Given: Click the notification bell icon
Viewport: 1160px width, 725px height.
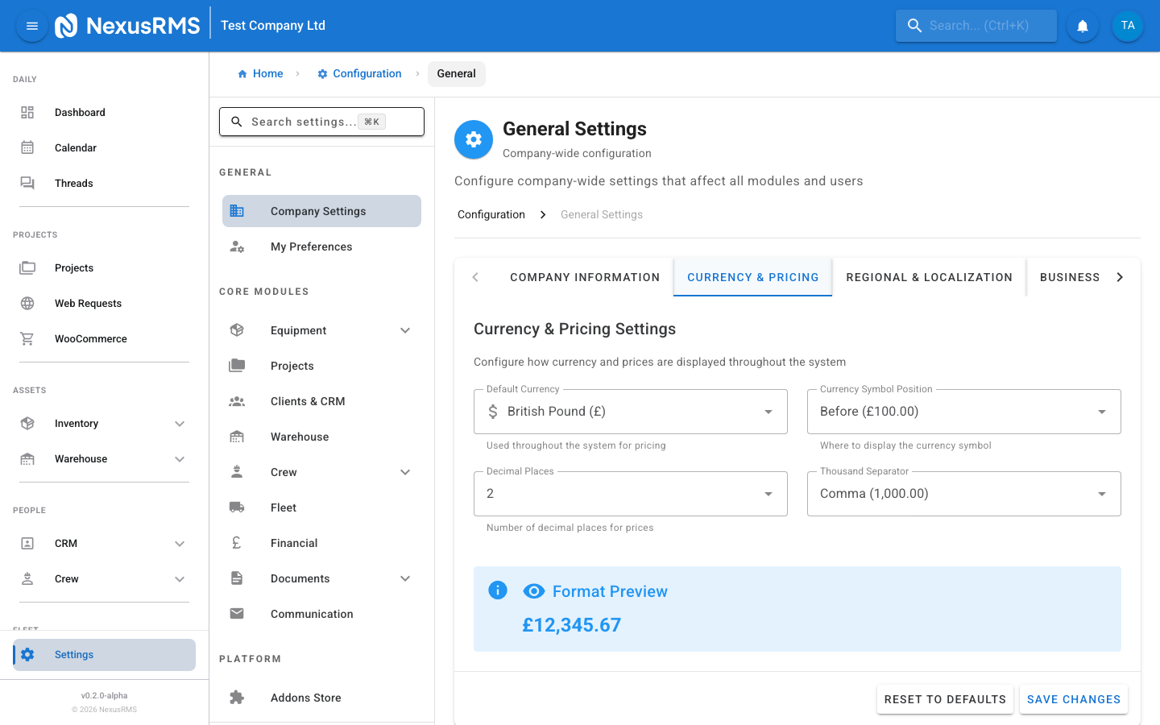Looking at the screenshot, I should point(1082,26).
